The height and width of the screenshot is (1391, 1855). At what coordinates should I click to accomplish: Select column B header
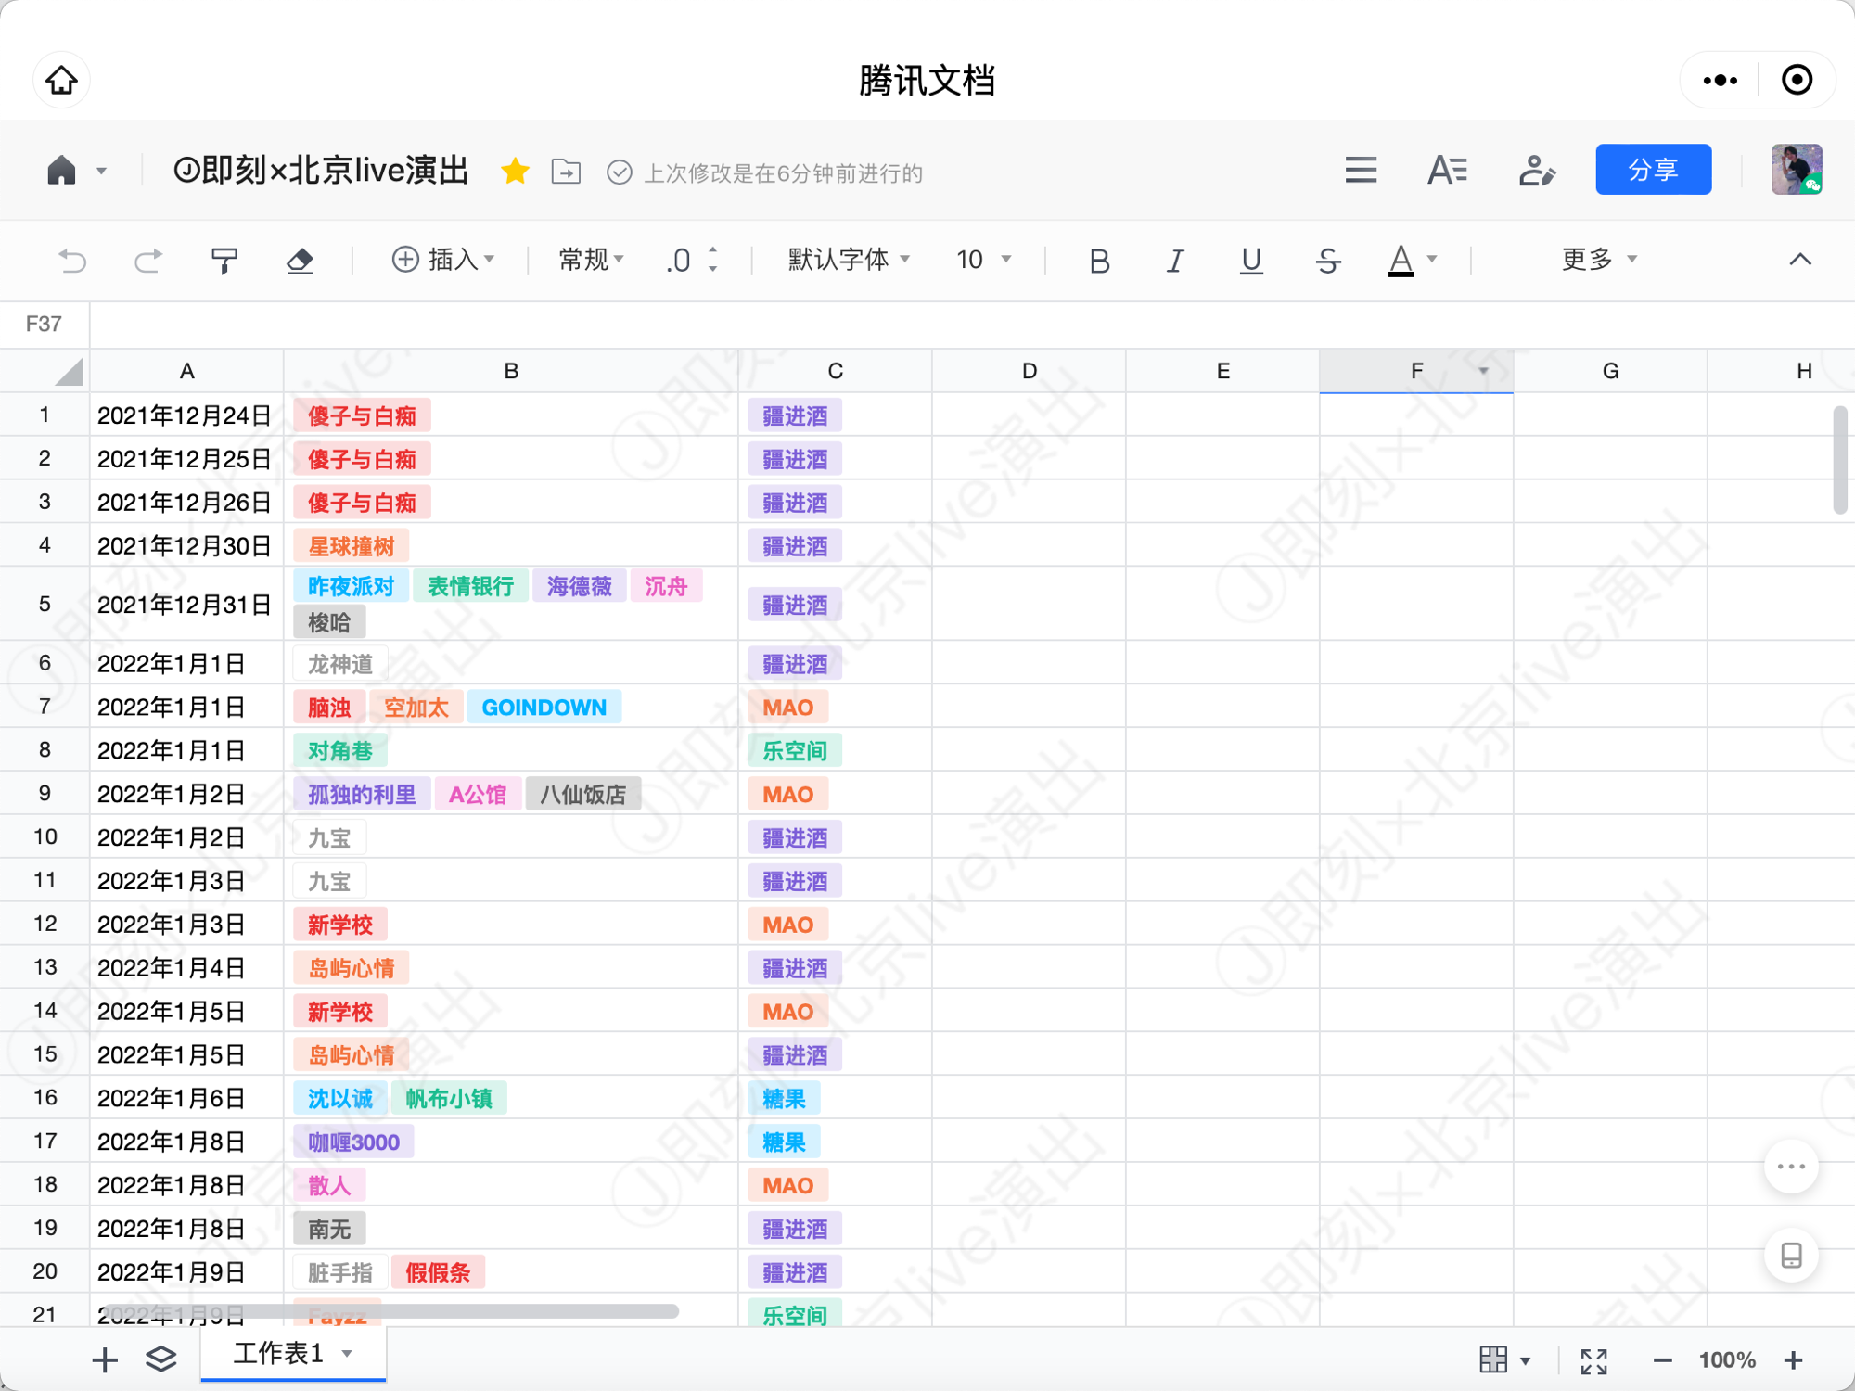tap(511, 371)
